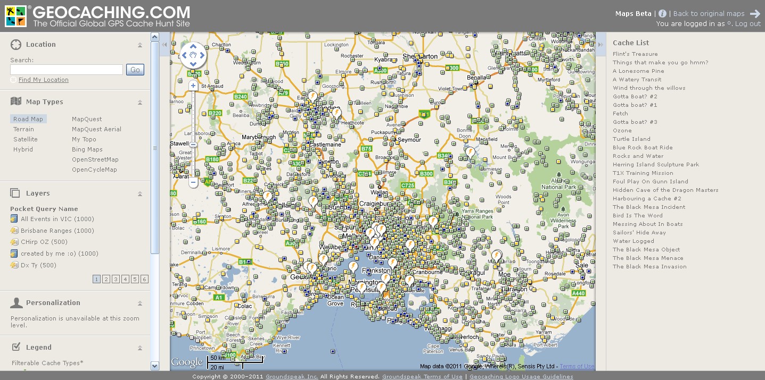
Task: Click the Personalization person icon
Action: pyautogui.click(x=17, y=303)
